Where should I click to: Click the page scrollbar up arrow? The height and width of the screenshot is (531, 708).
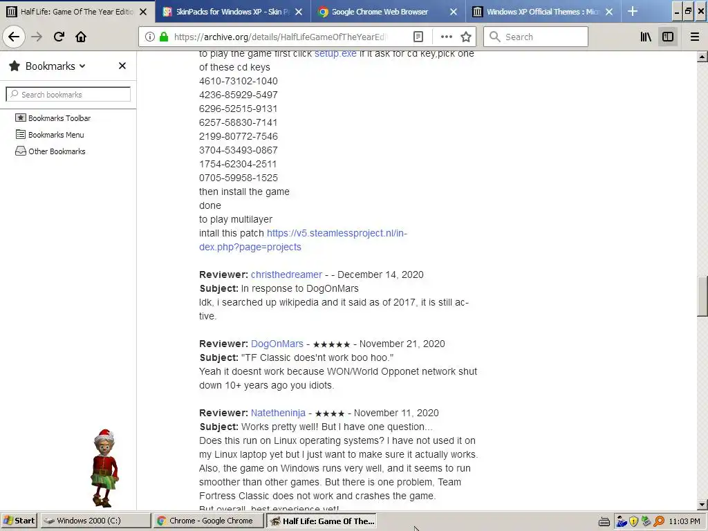click(702, 57)
